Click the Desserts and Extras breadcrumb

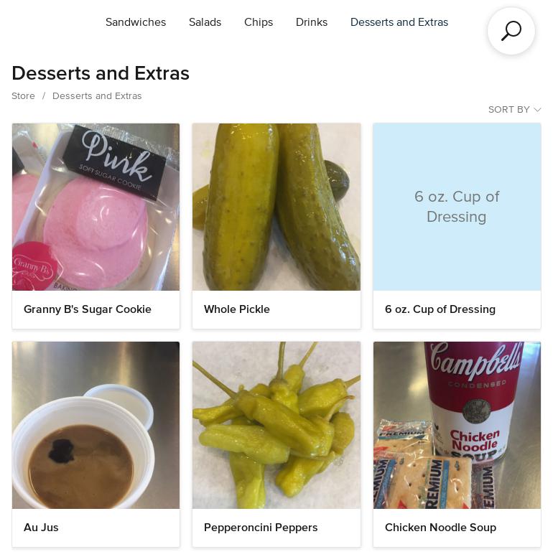(x=97, y=96)
